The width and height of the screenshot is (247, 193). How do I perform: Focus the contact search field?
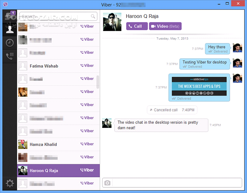pyautogui.click(x=58, y=16)
